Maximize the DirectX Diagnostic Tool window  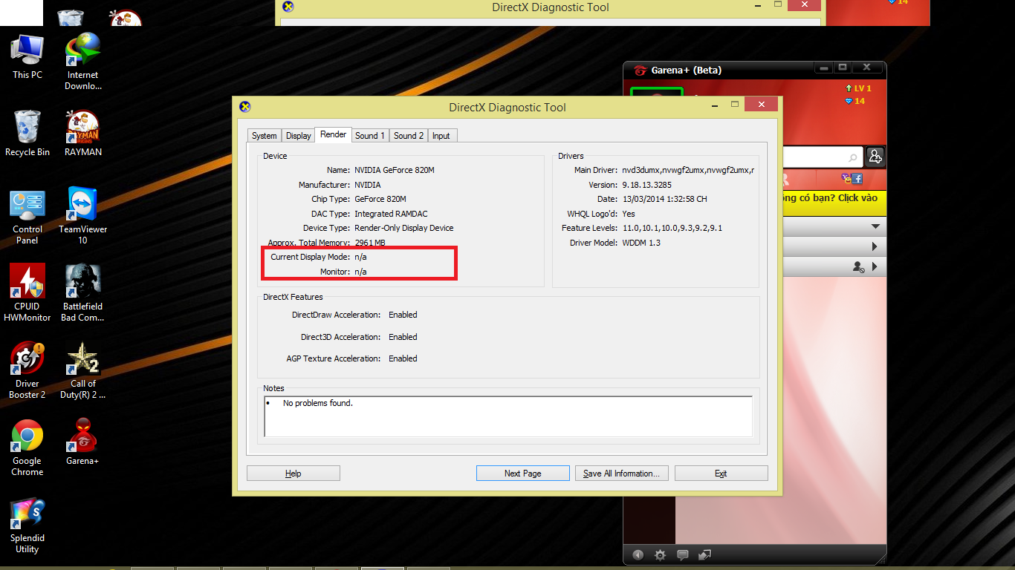tap(735, 105)
